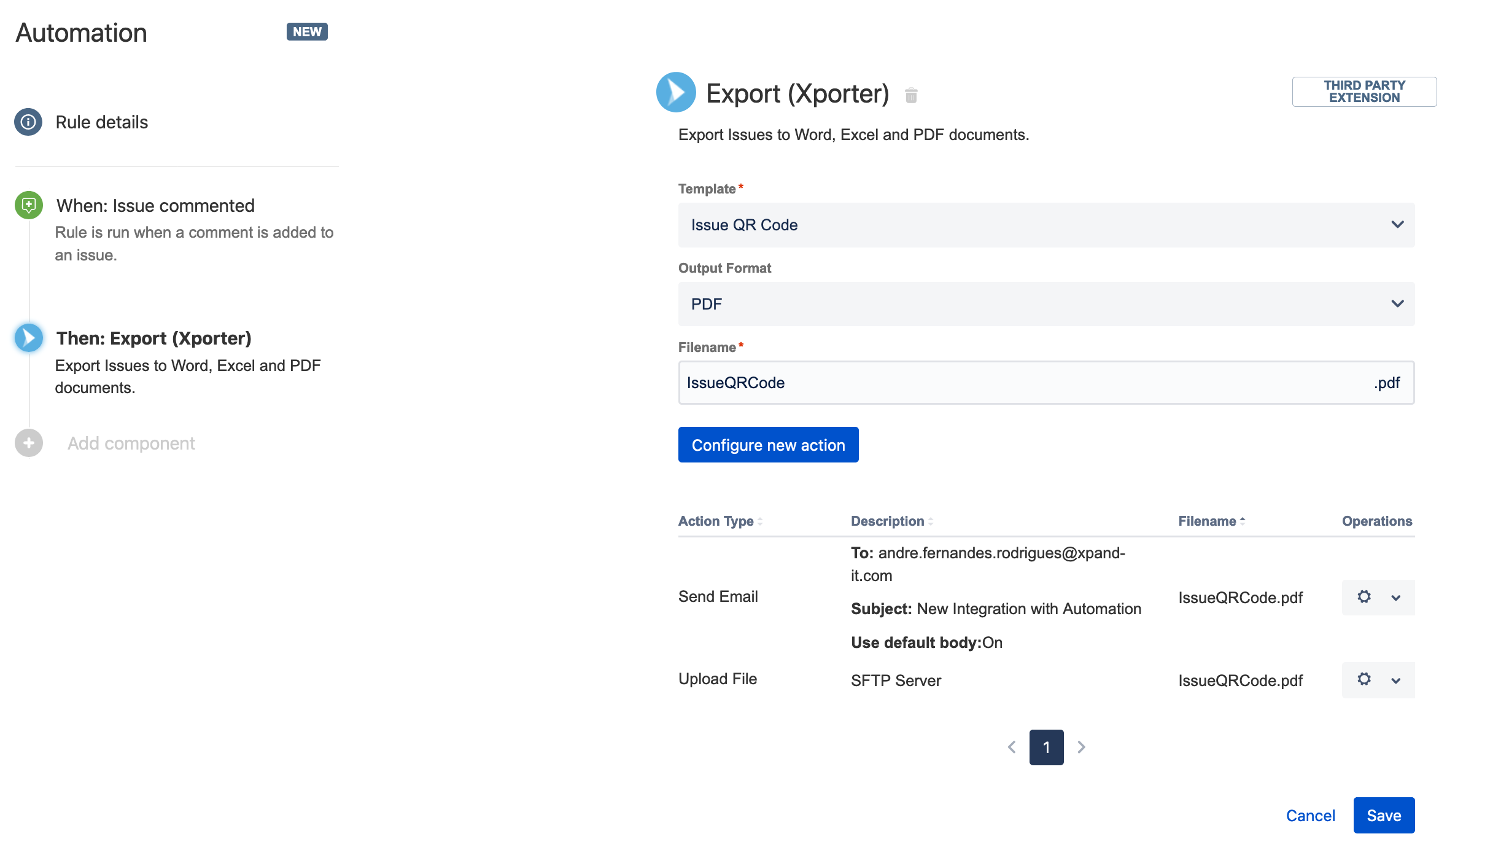Expand the Send Email operations chevron
This screenshot has height=866, width=1509.
pos(1396,598)
